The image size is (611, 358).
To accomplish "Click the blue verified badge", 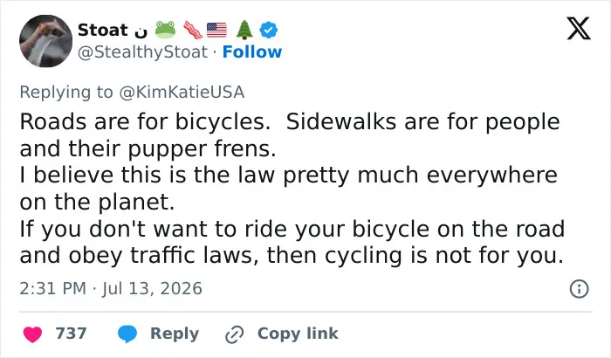I will (269, 30).
